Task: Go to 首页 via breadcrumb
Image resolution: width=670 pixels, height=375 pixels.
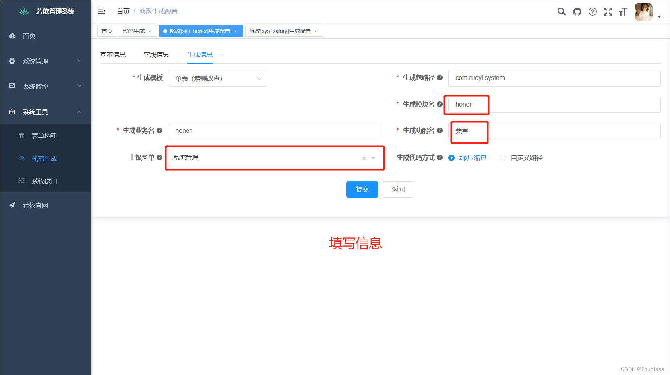Action: (123, 11)
